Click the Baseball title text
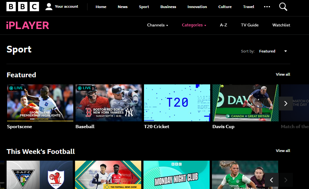Image resolution: width=309 pixels, height=189 pixels. coord(85,127)
